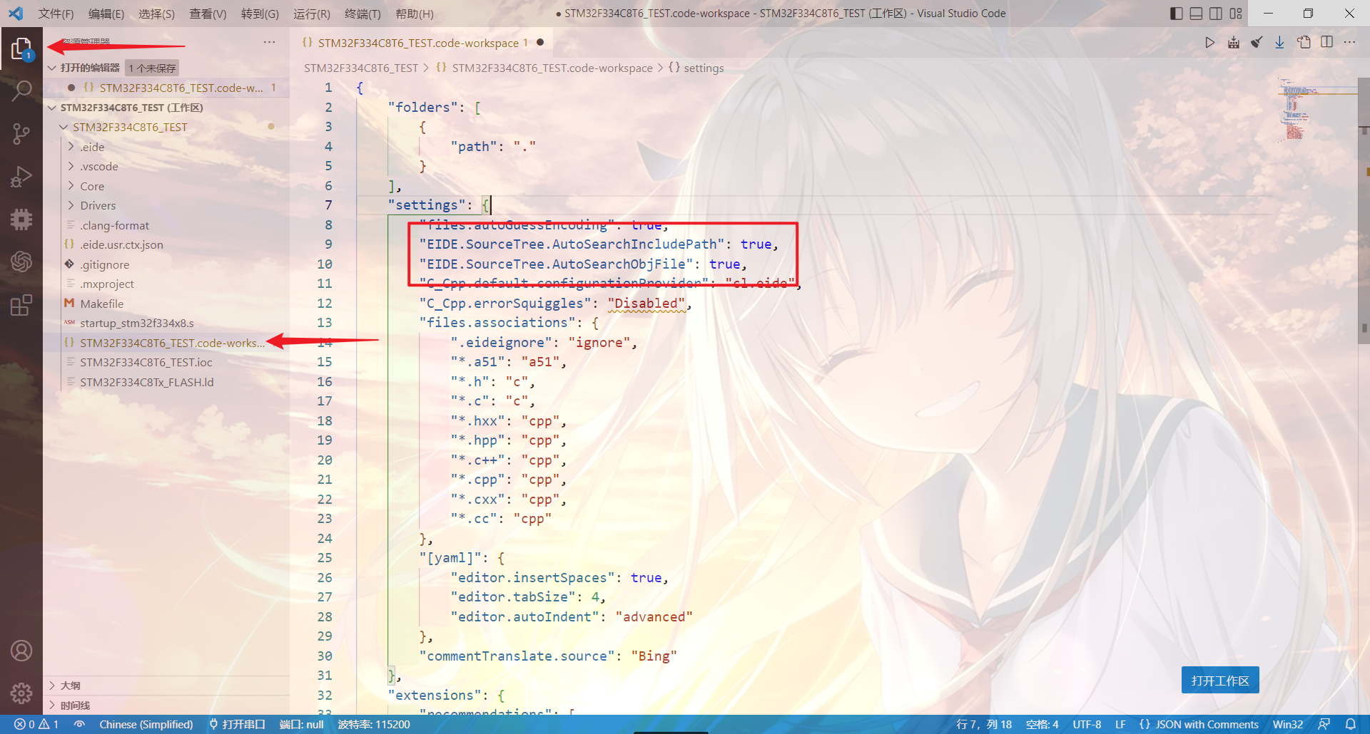
Task: Open the EIDE chip icon view
Action: [x=21, y=219]
